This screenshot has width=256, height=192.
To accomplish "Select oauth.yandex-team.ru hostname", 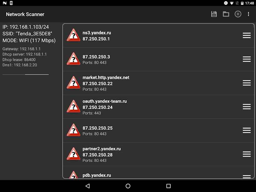I will coord(105,101).
